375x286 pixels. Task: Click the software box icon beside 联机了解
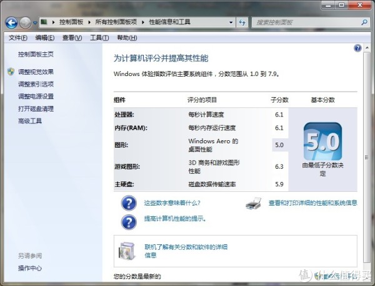tap(127, 250)
